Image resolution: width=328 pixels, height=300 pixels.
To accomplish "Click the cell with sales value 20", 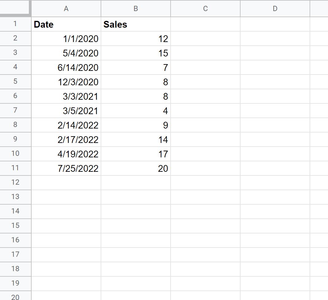I will click(x=135, y=168).
